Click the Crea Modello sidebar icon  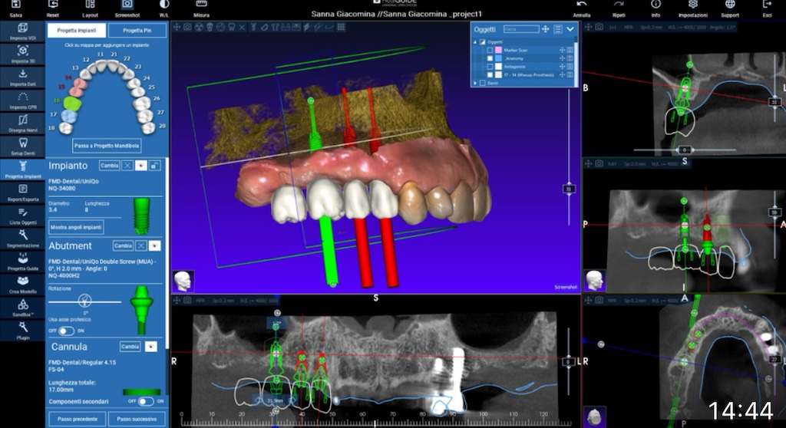(22, 284)
